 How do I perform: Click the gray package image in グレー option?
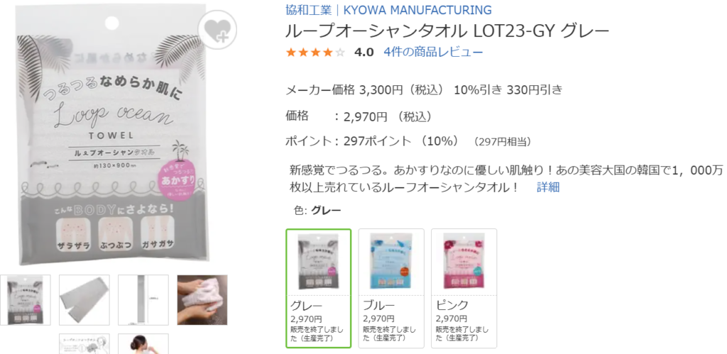pos(319,261)
